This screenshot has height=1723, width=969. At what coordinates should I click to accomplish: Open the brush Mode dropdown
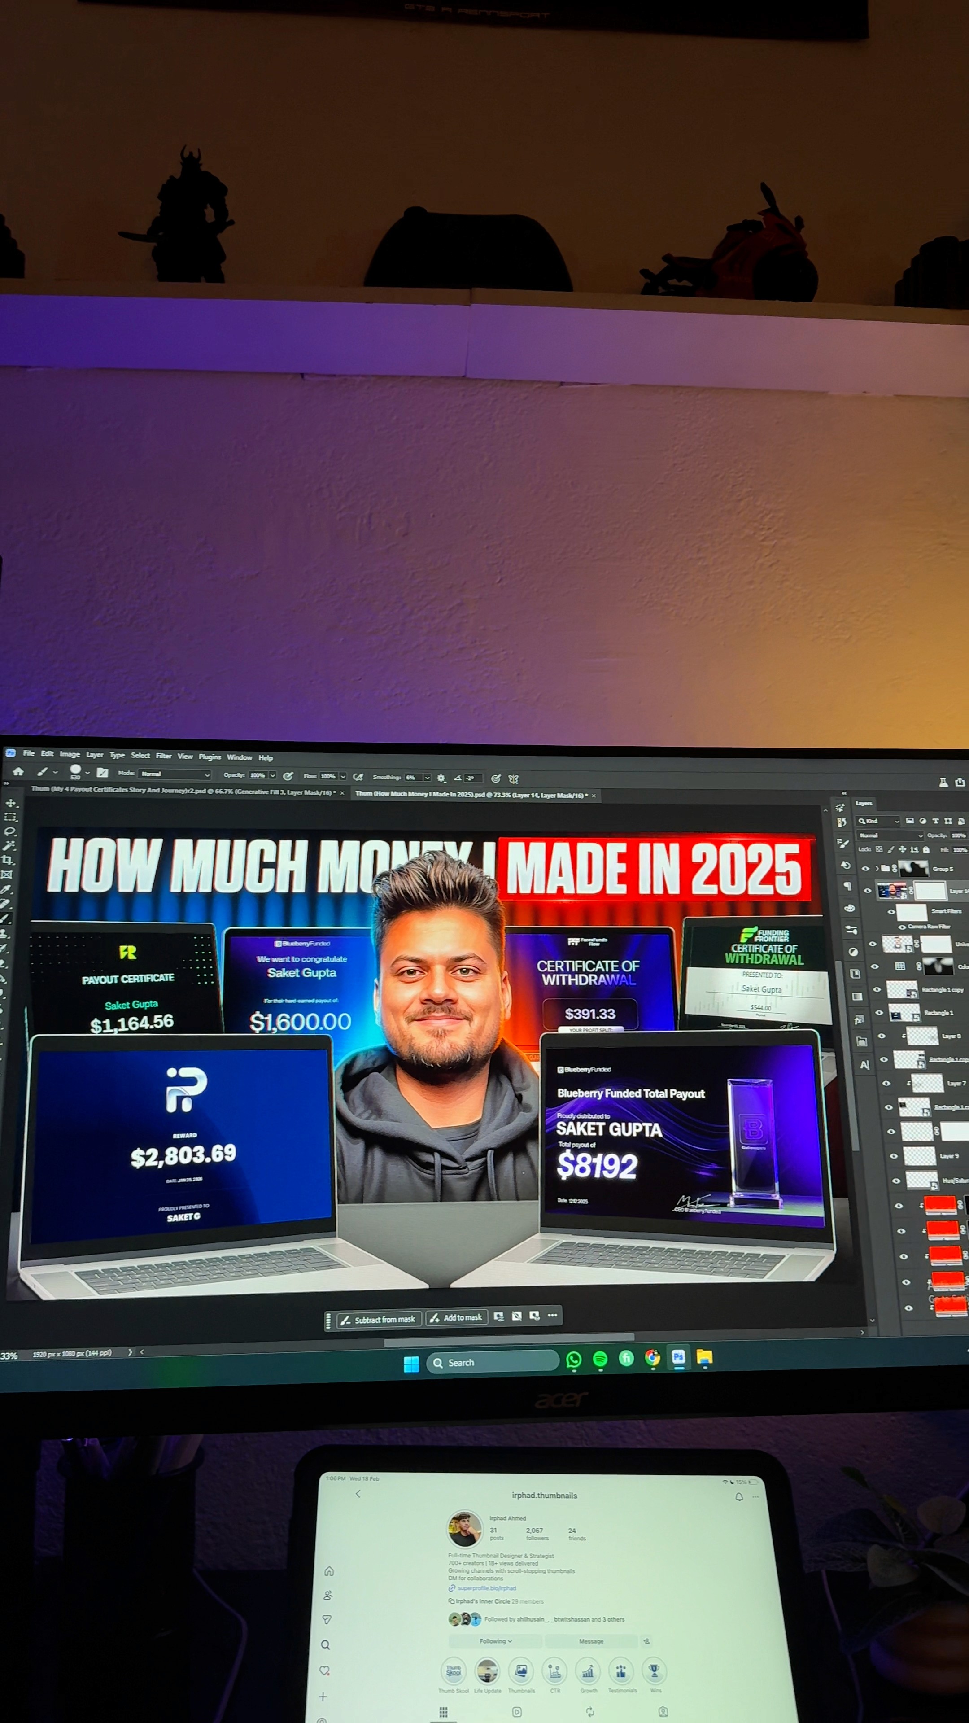coord(175,774)
